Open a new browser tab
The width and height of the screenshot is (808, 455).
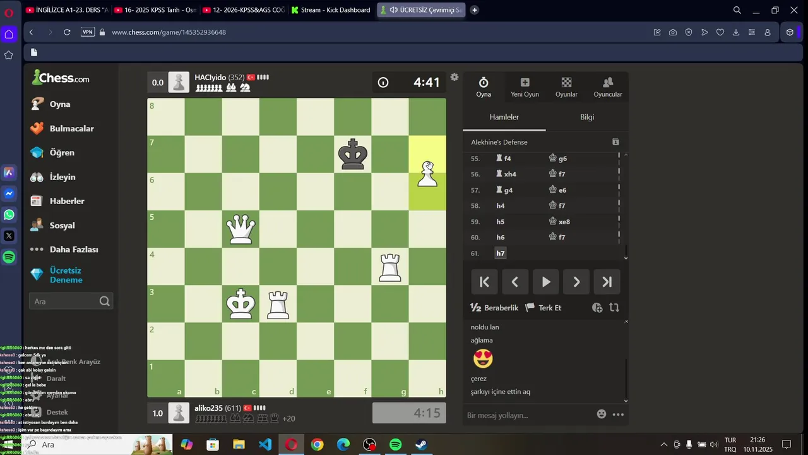tap(475, 10)
